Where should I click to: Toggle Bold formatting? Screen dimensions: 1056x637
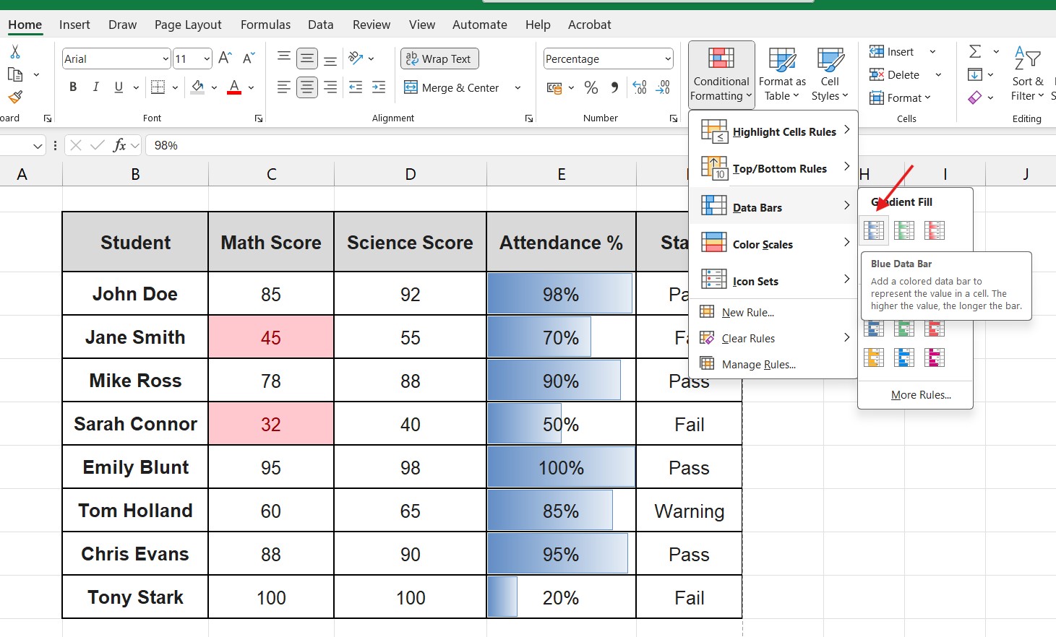coord(73,87)
